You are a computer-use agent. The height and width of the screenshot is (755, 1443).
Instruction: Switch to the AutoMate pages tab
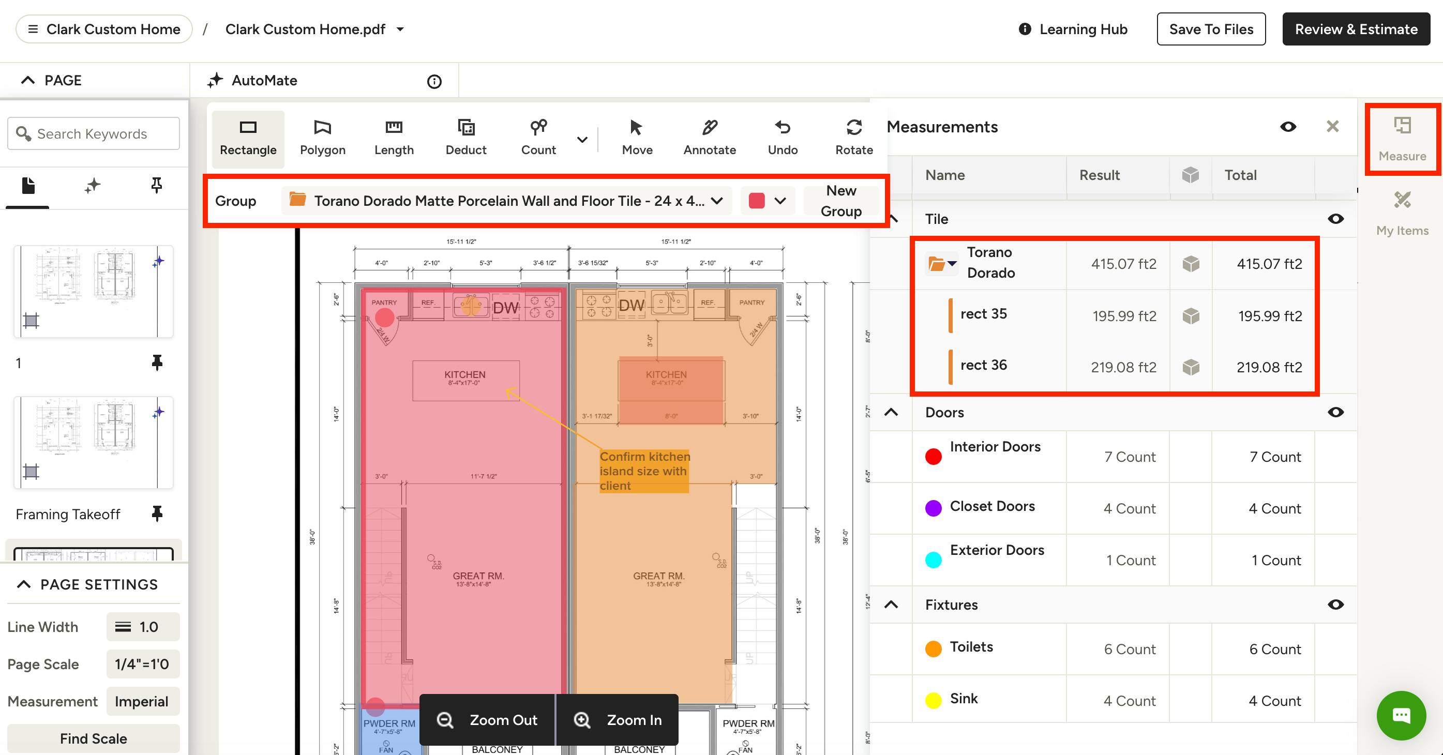[93, 186]
